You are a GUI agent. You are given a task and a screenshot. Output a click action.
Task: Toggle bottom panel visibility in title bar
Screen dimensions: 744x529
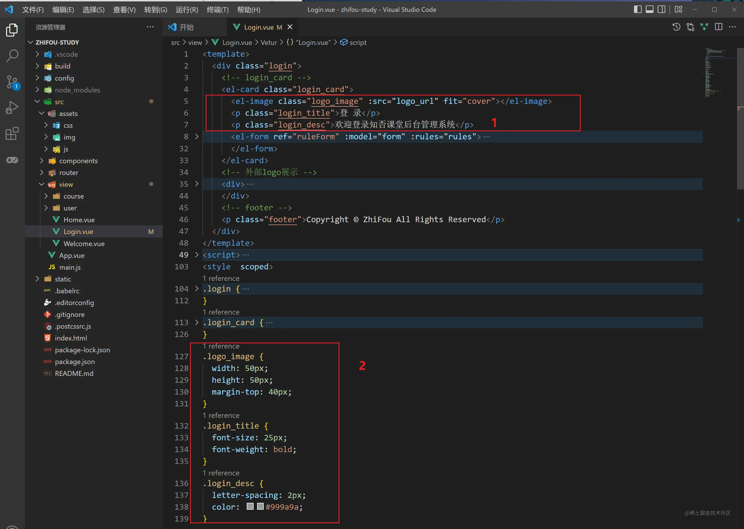pyautogui.click(x=649, y=9)
